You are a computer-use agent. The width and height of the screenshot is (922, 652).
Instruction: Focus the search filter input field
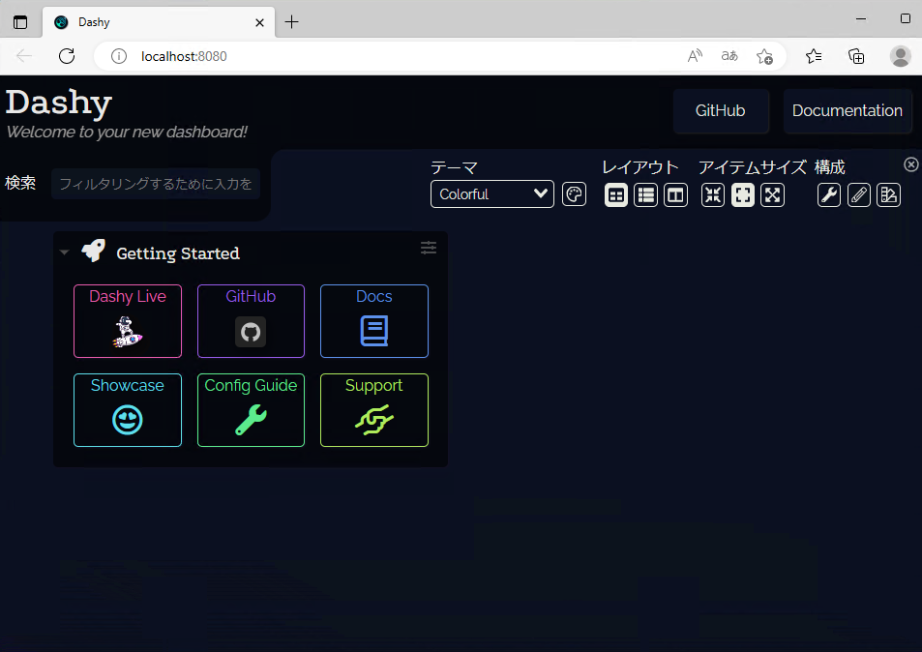pyautogui.click(x=156, y=184)
